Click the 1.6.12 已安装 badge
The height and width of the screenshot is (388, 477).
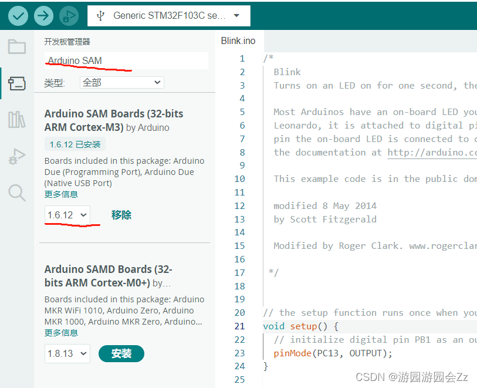[75, 144]
